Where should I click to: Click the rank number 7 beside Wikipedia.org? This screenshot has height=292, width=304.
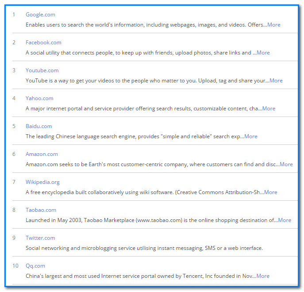(x=14, y=182)
